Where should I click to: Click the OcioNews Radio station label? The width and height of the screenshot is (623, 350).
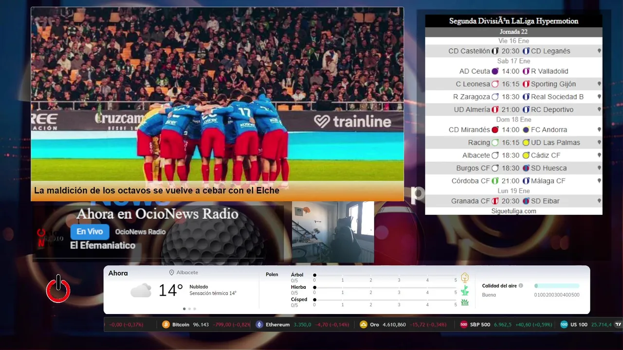tap(141, 232)
